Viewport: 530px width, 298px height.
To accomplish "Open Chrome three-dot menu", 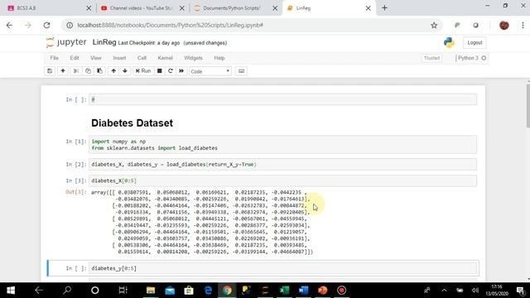I will 523,26.
